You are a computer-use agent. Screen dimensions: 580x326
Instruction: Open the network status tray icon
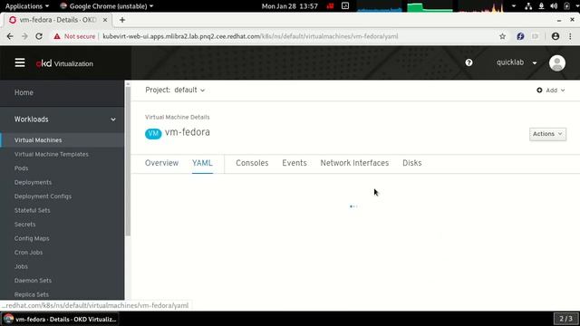(x=528, y=6)
